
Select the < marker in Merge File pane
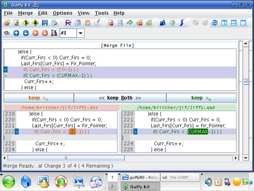click(x=6, y=70)
